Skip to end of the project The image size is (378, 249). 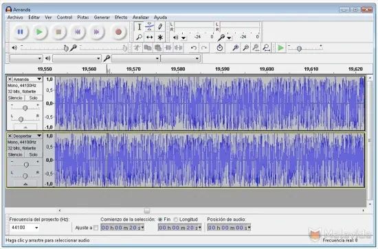(96, 32)
